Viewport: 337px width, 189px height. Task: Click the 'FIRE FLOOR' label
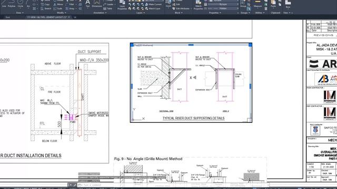coord(54,92)
